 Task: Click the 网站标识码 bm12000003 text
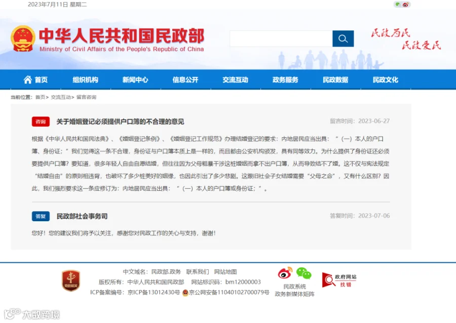226,282
